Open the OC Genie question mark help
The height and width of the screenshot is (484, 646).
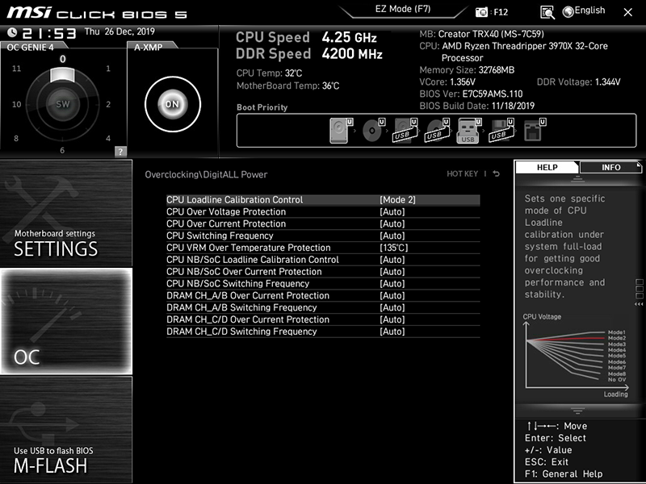120,151
